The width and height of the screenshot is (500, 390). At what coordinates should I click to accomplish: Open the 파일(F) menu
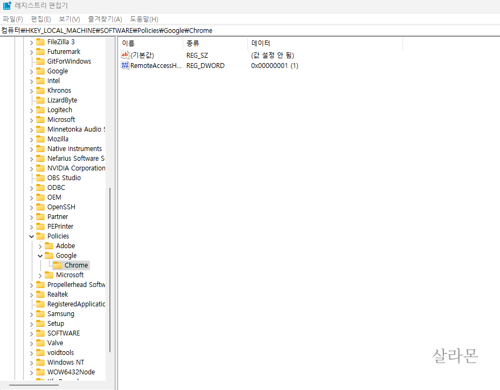tap(13, 19)
